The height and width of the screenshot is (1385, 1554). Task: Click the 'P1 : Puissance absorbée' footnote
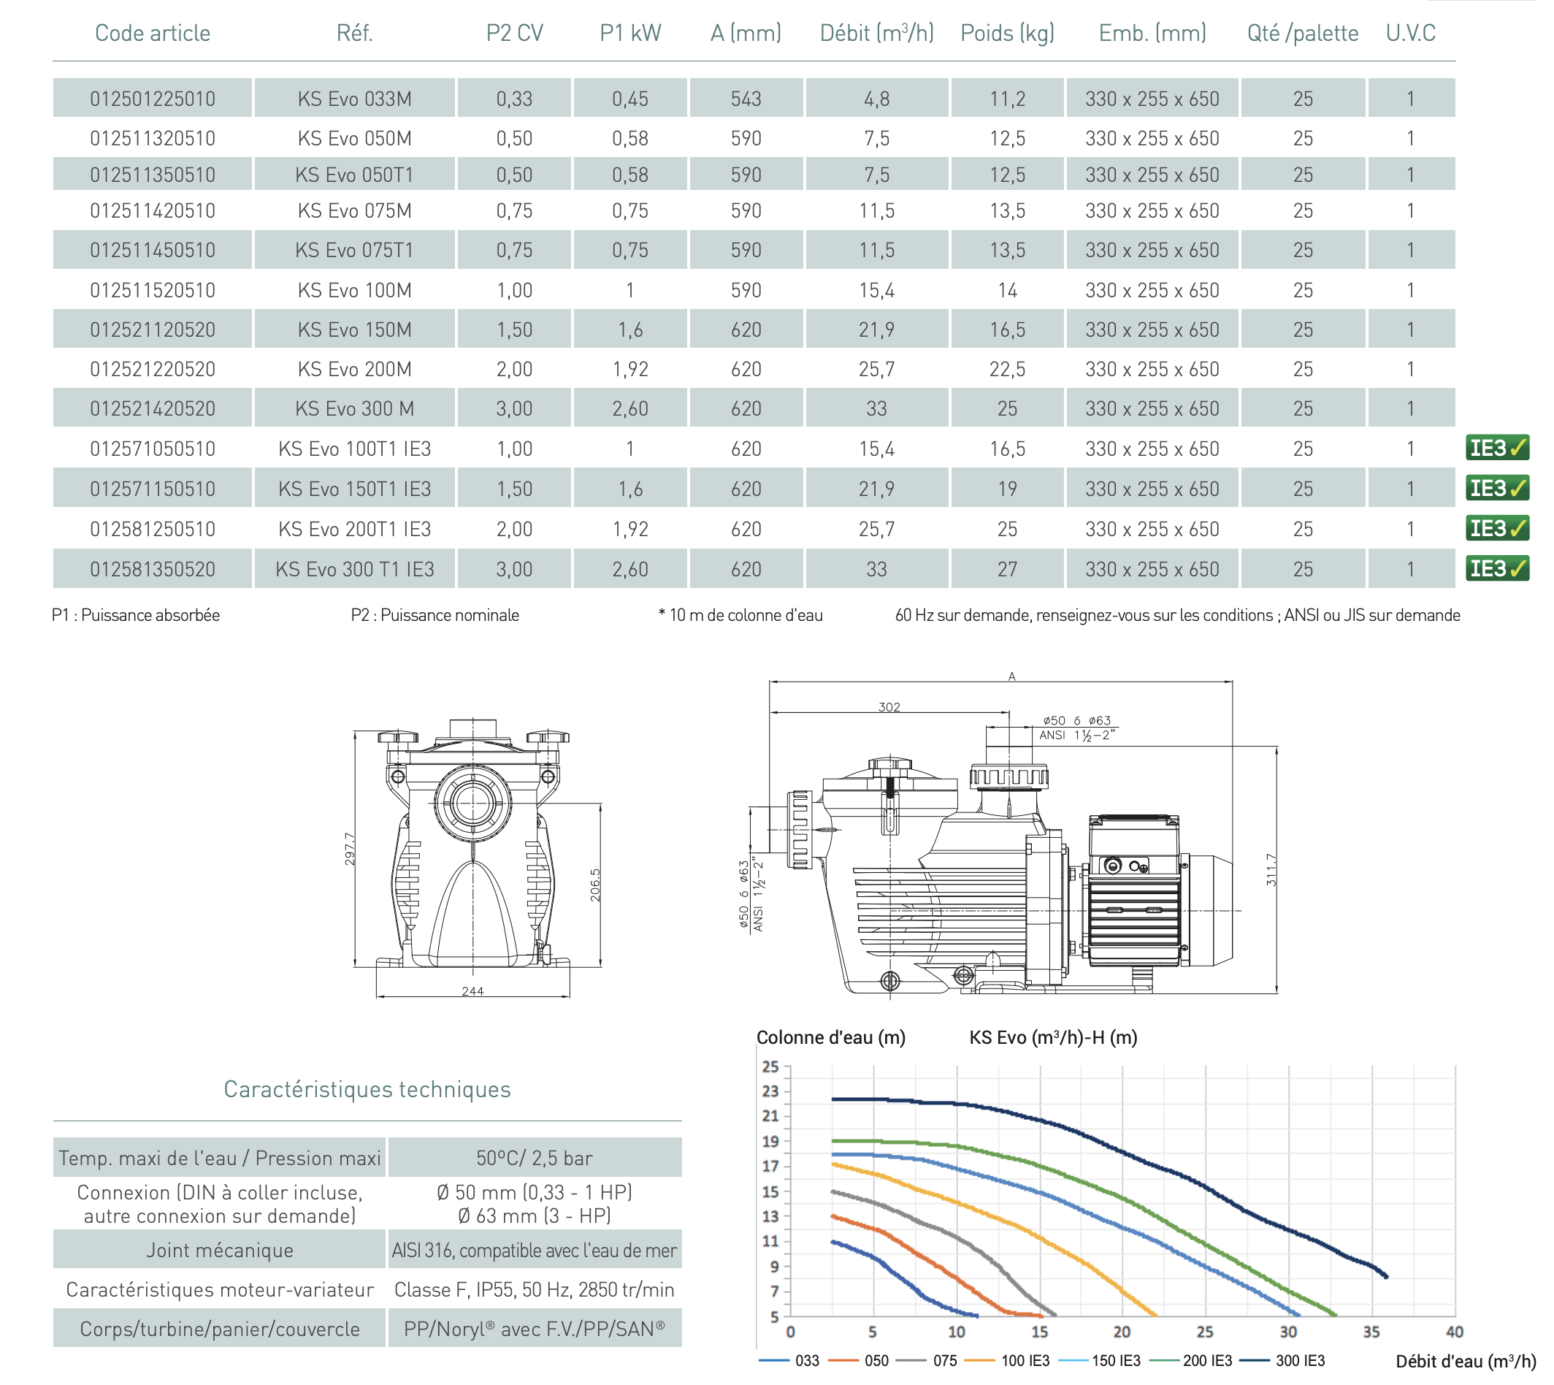coord(135,615)
